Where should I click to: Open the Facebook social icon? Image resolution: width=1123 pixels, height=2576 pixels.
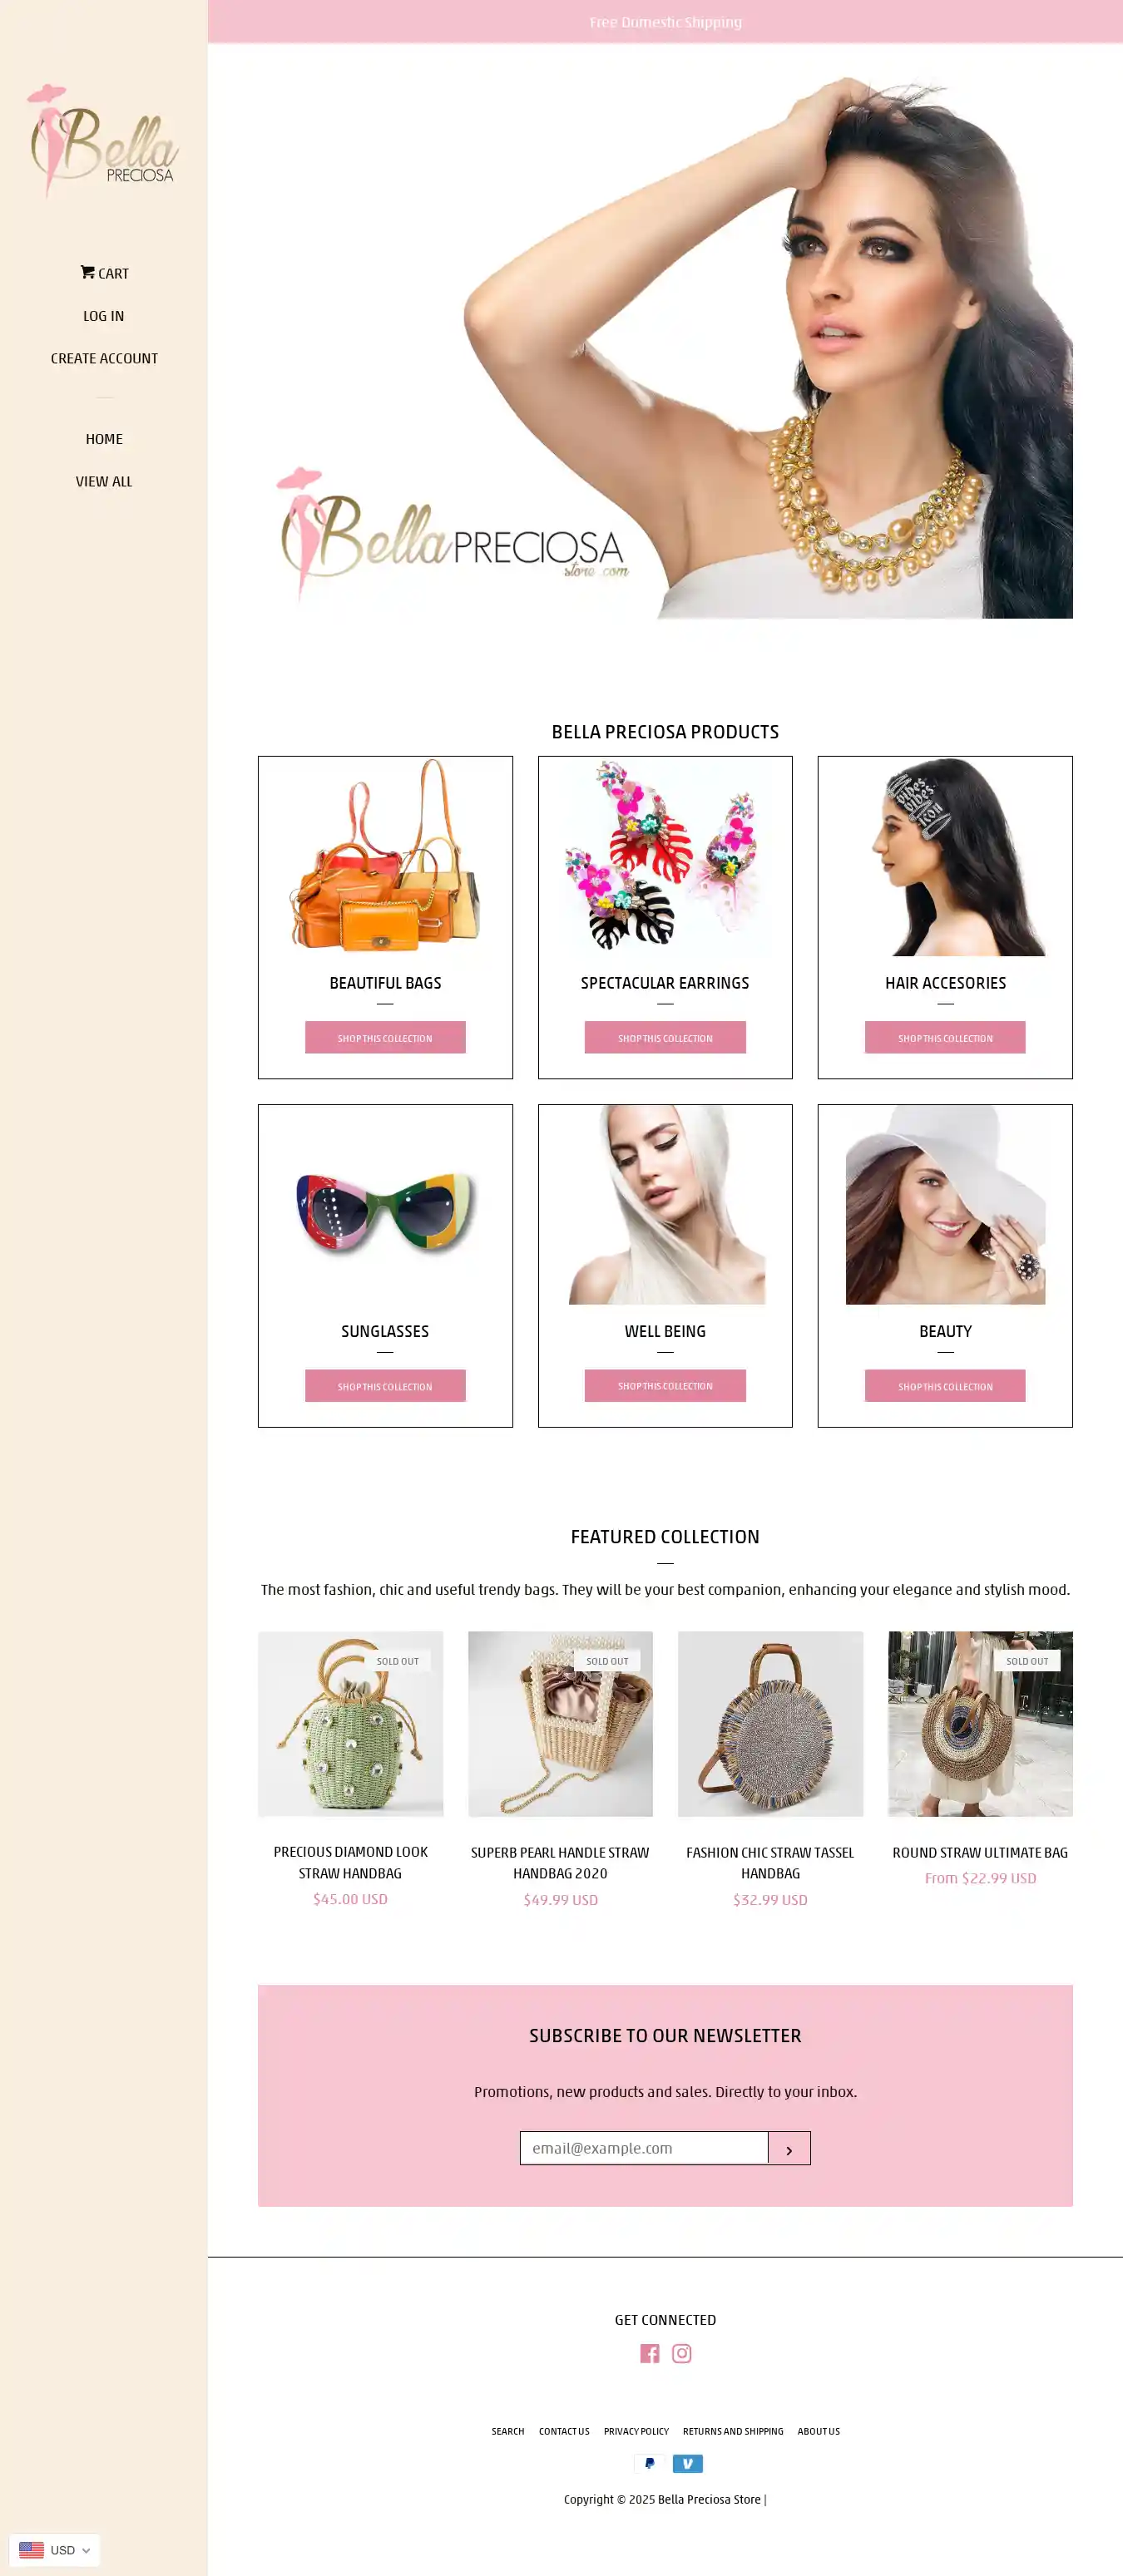(x=650, y=2353)
